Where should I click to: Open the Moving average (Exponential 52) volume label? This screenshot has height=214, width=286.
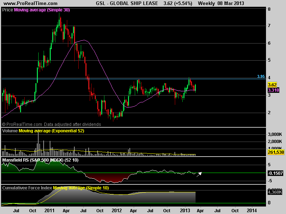(51, 131)
